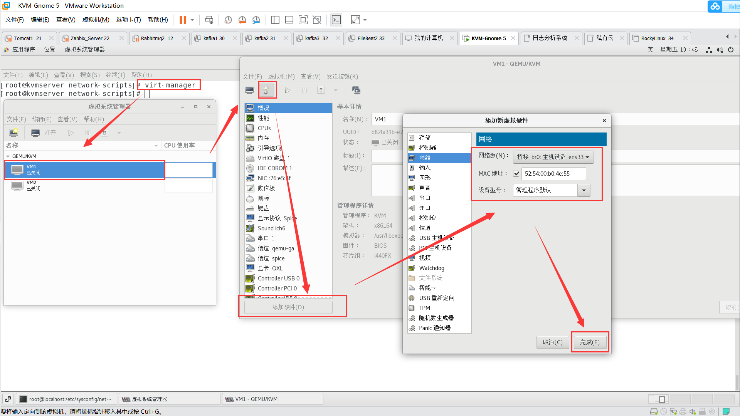Click the snapshot management toolbar icon

click(356, 90)
